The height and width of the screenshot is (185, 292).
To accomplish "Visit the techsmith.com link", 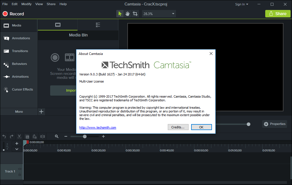I will pyautogui.click(x=98, y=128).
